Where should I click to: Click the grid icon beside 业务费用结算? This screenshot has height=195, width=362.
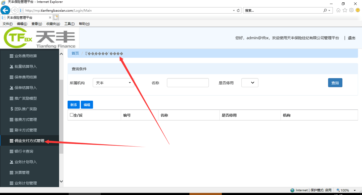(x=11, y=56)
